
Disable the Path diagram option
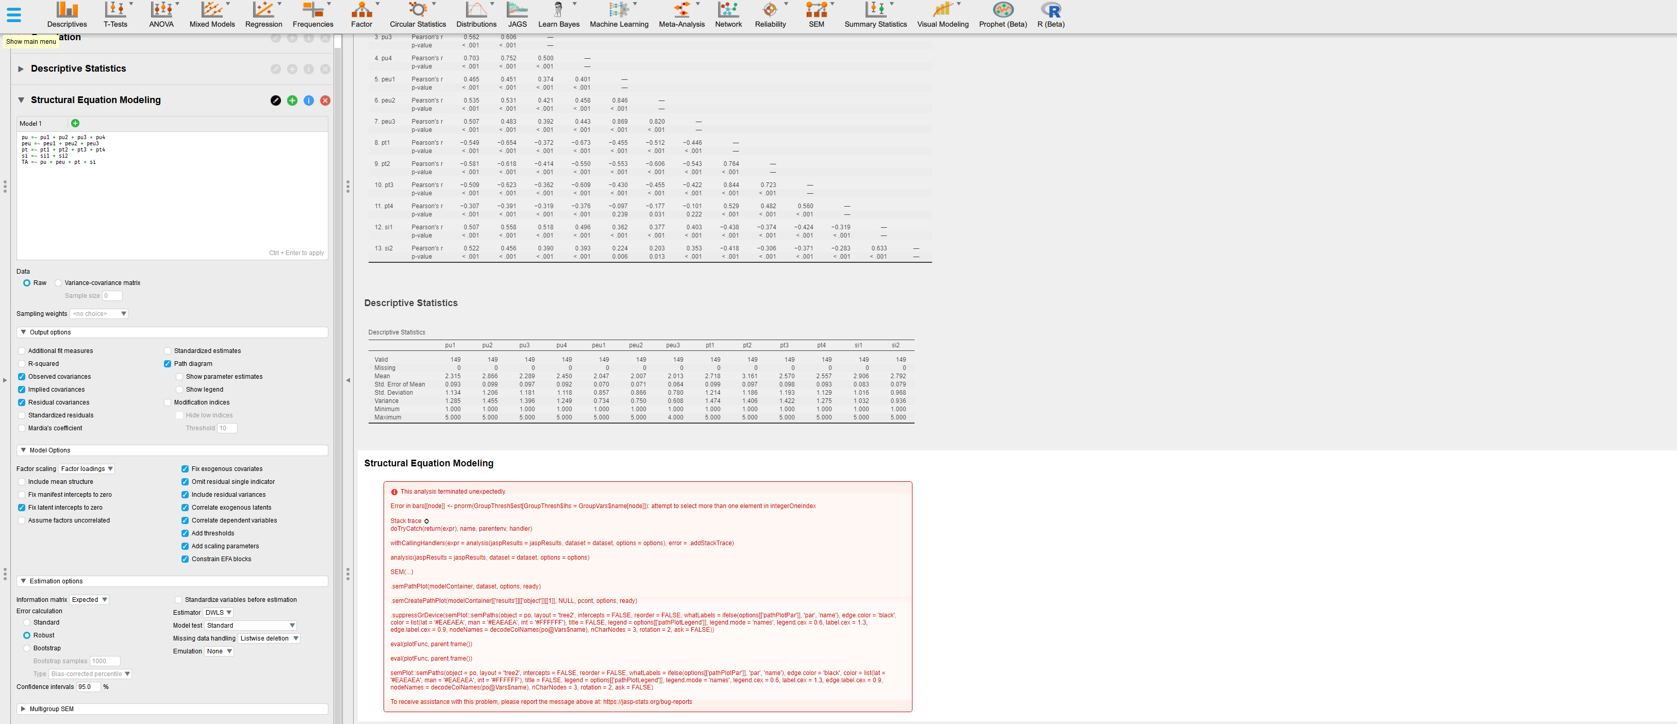(168, 364)
